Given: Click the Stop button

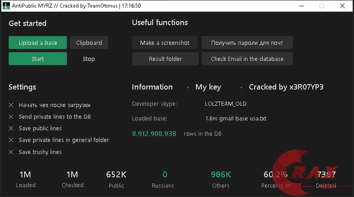Looking at the screenshot, I should tap(89, 59).
